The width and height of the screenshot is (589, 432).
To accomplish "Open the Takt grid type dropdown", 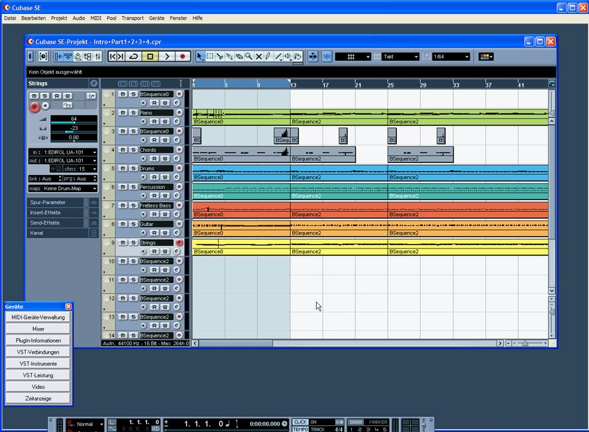I will pyautogui.click(x=400, y=57).
